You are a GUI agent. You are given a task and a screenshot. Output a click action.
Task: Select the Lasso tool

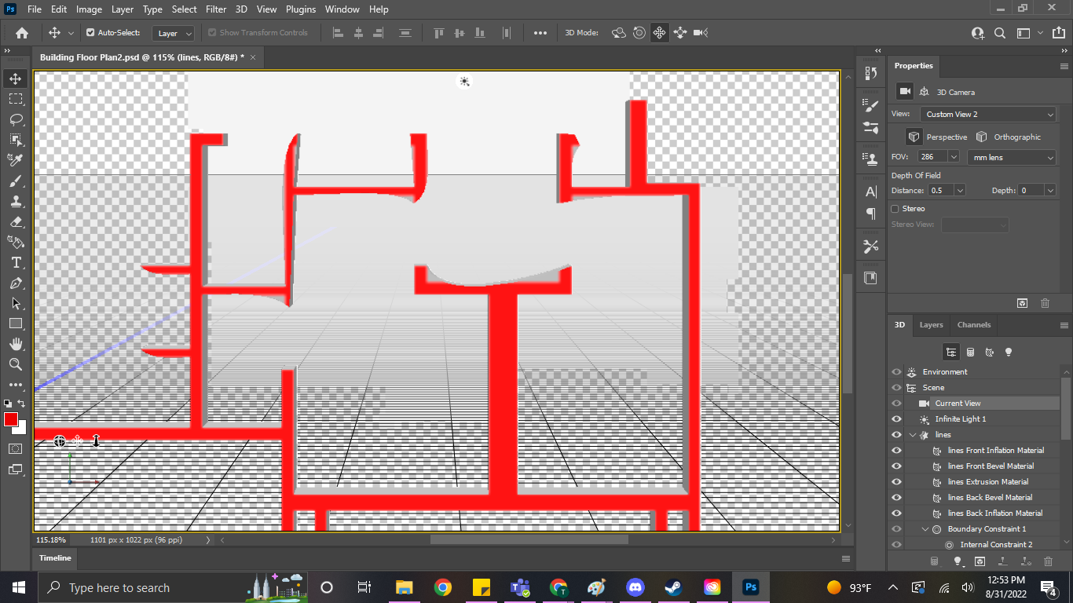tap(16, 119)
